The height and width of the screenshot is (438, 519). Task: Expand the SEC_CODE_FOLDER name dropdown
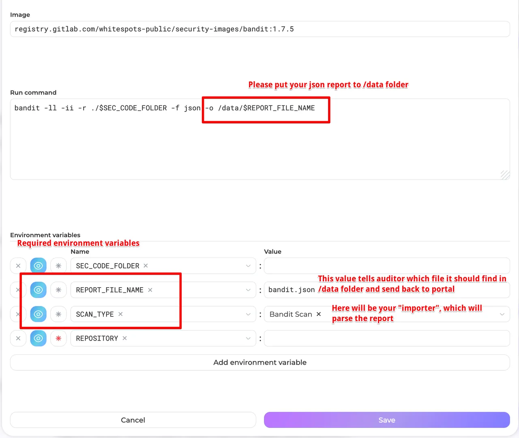pyautogui.click(x=248, y=266)
